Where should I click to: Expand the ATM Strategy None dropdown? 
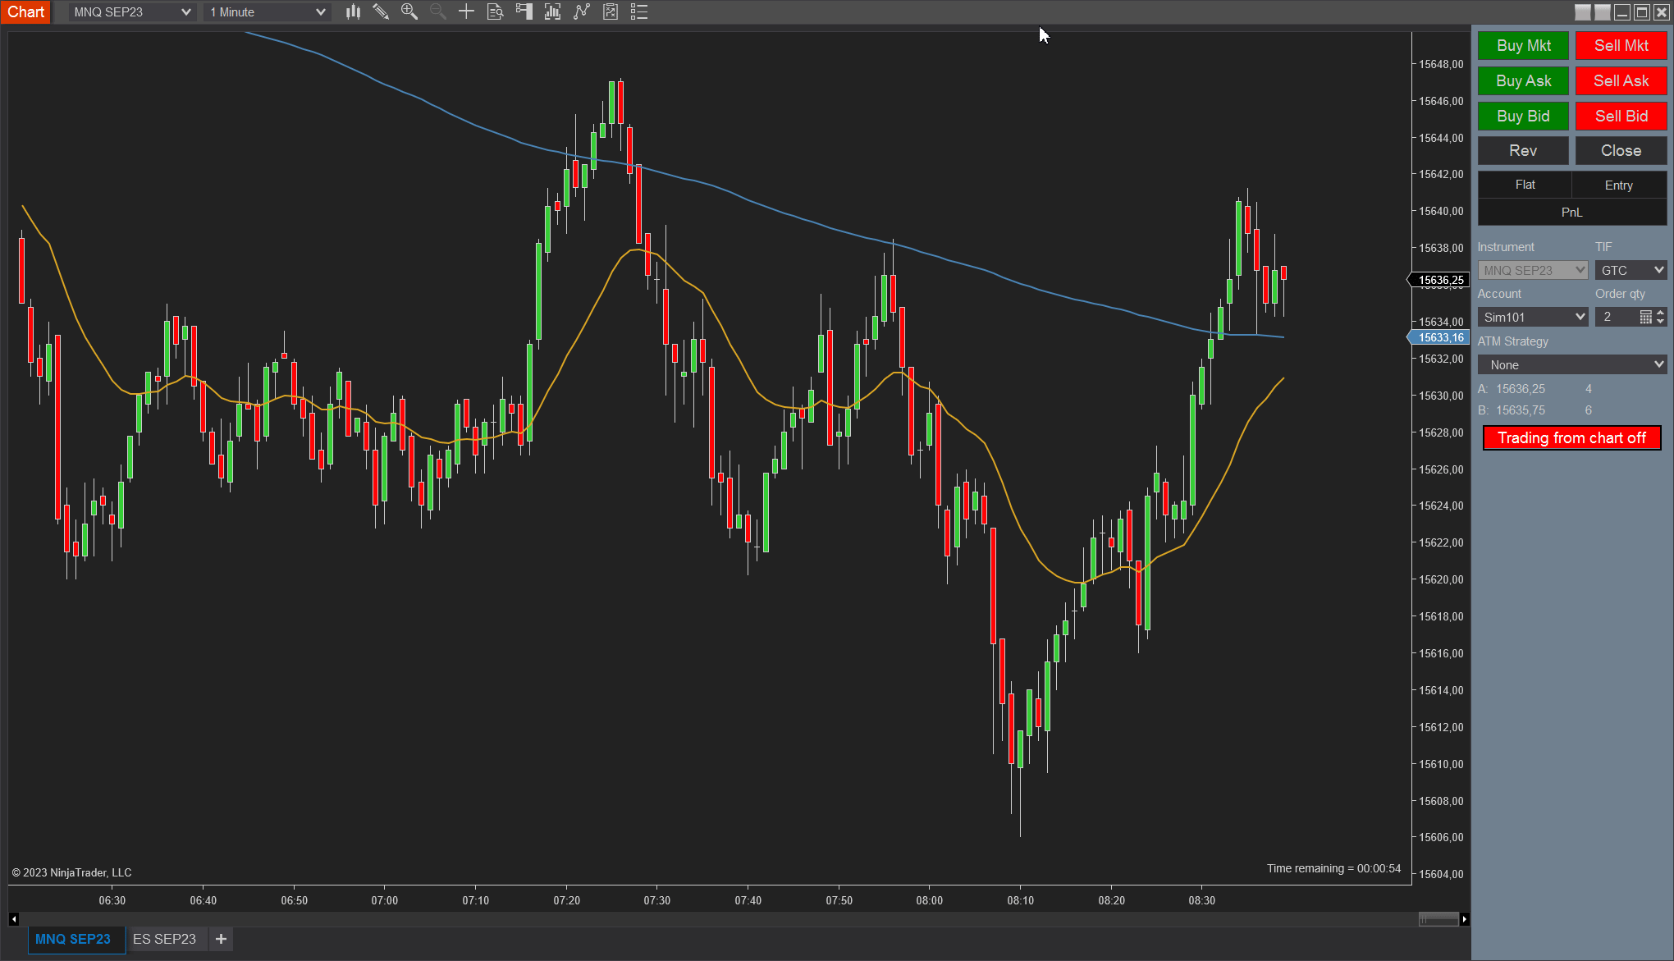coord(1571,364)
